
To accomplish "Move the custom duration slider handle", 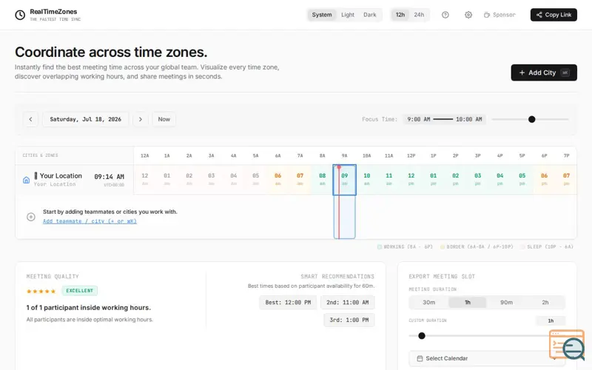I will [x=422, y=336].
